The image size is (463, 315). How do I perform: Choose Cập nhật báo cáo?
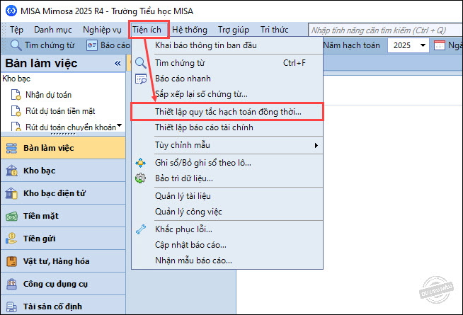[227, 245]
